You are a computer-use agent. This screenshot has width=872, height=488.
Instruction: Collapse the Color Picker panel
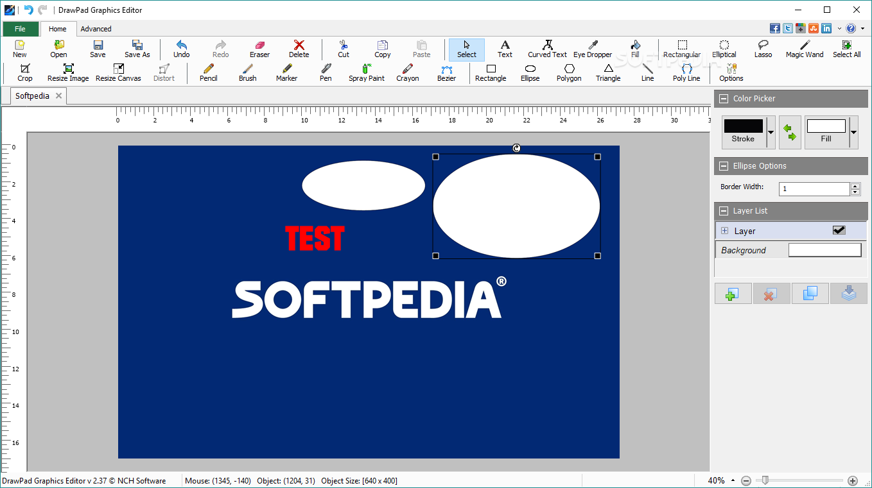pyautogui.click(x=724, y=98)
